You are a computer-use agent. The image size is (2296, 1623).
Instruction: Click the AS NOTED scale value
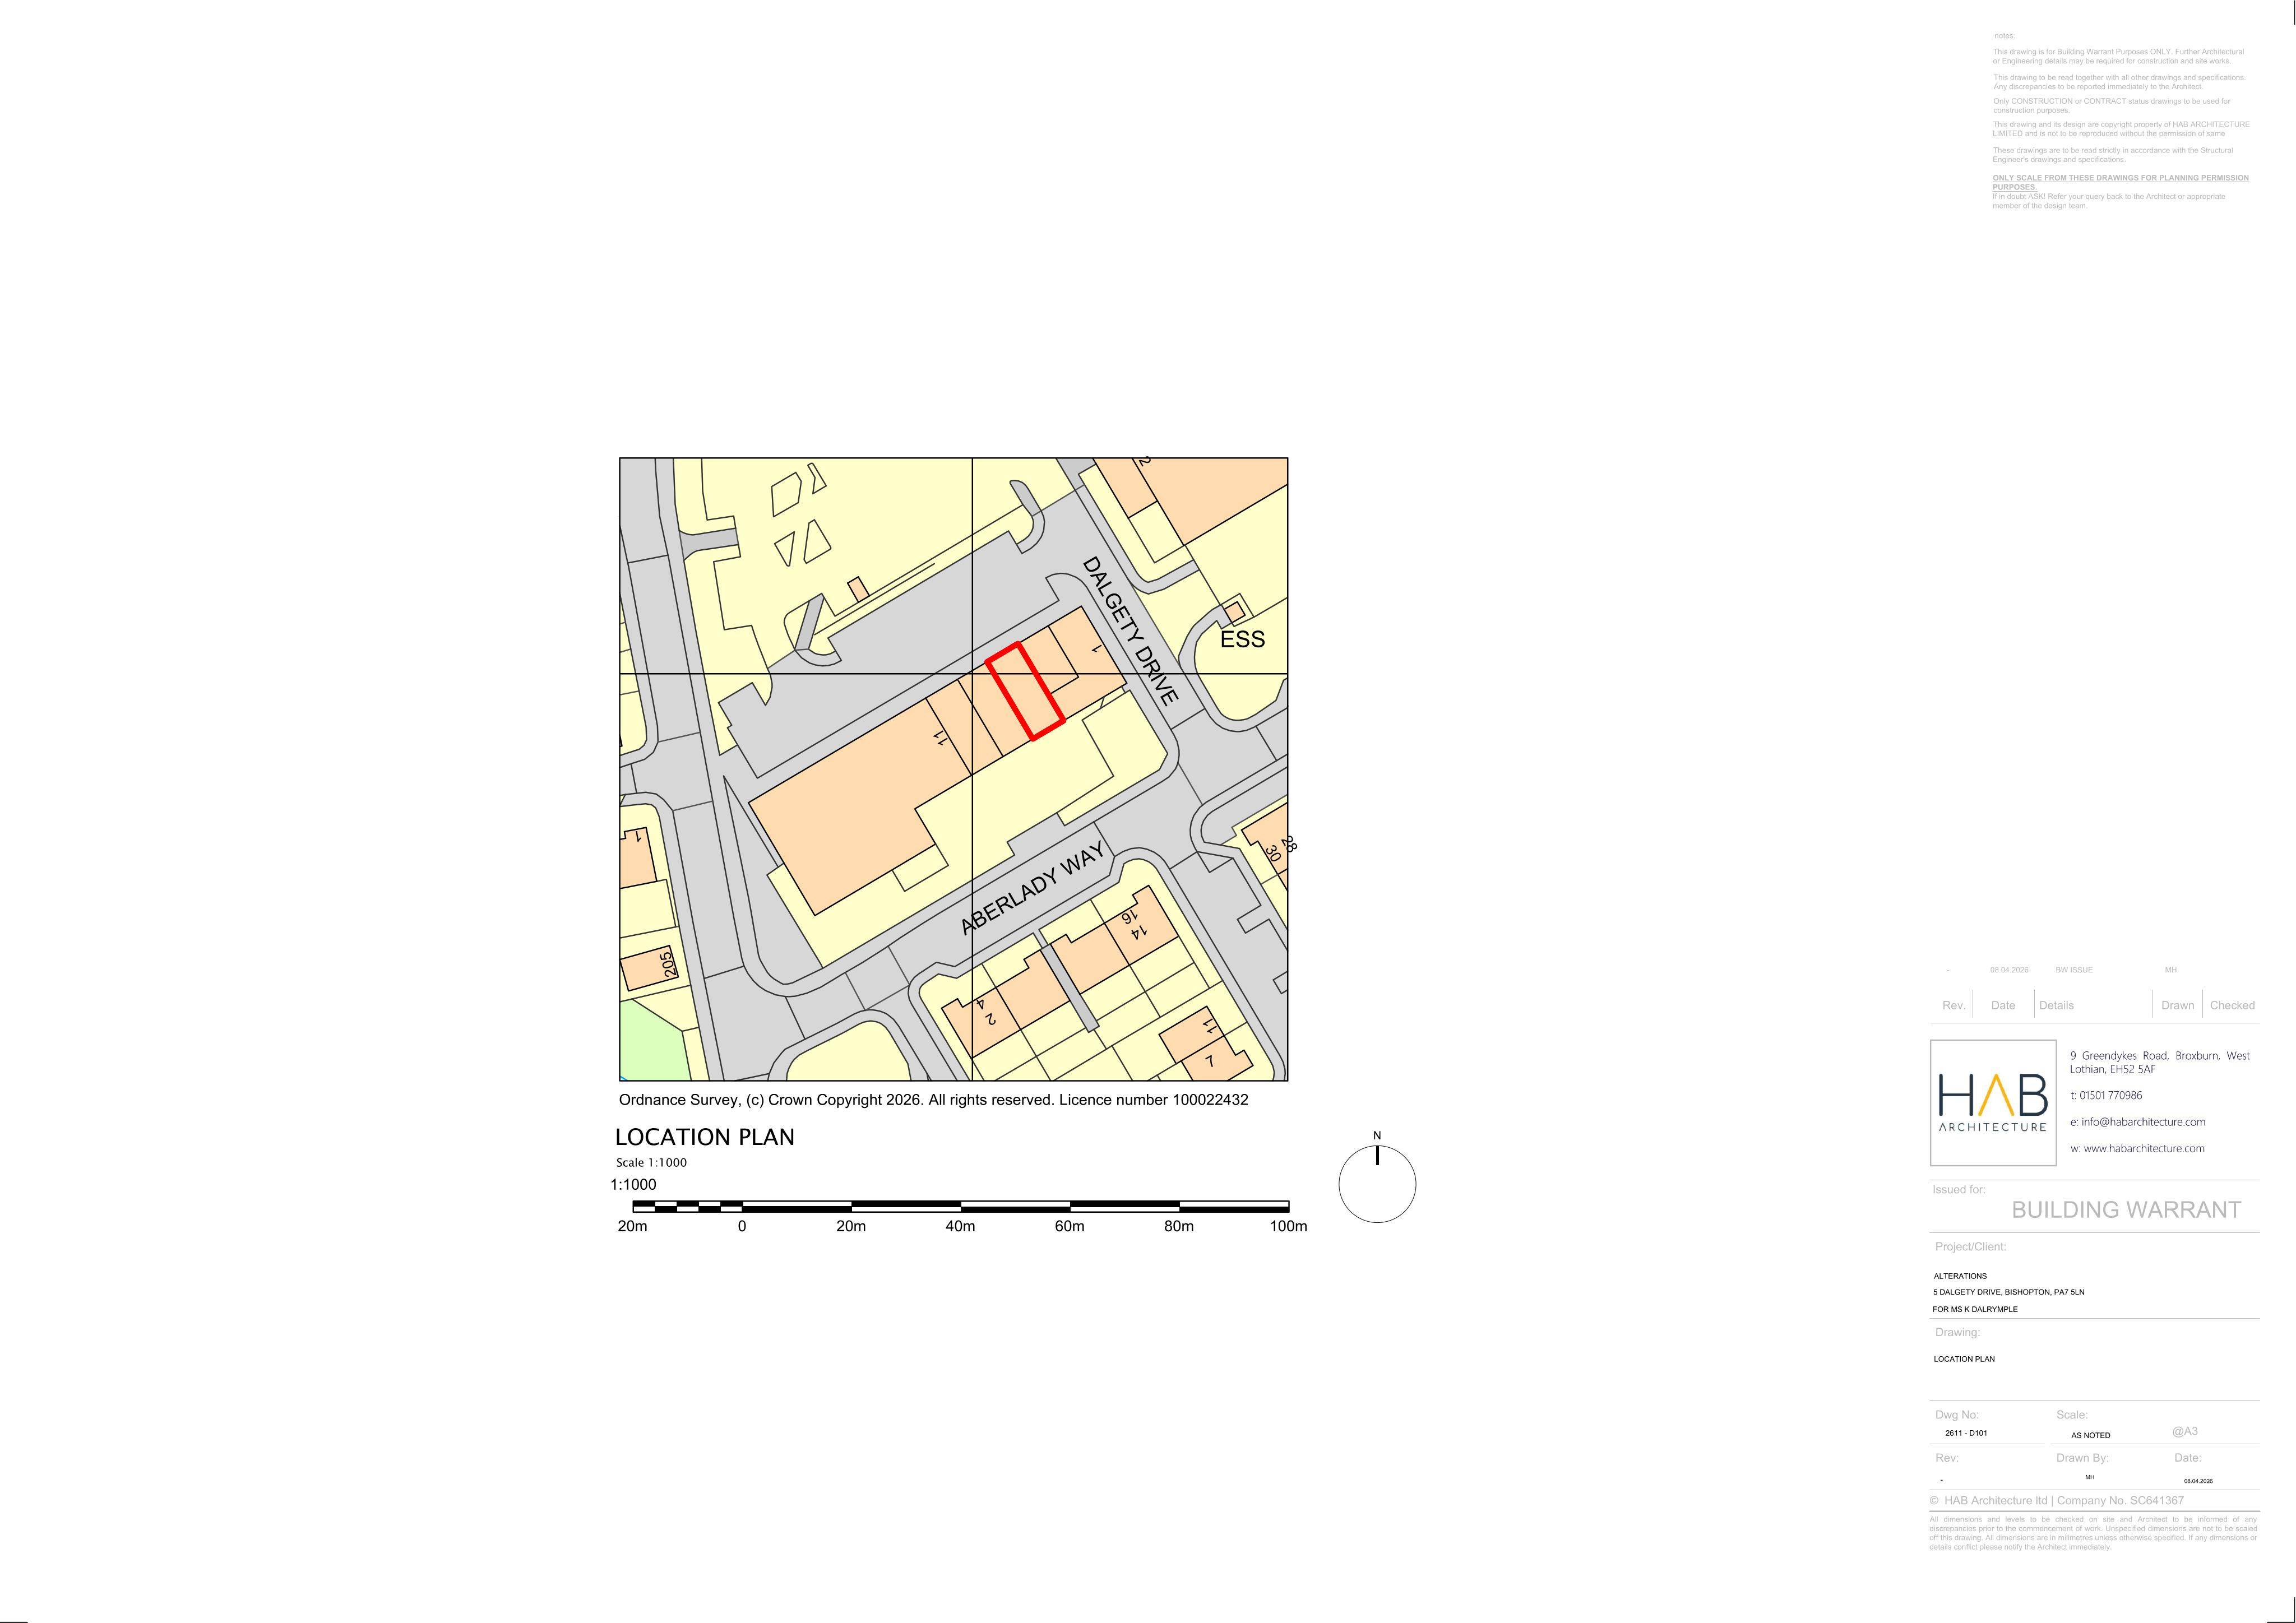[x=2090, y=1435]
